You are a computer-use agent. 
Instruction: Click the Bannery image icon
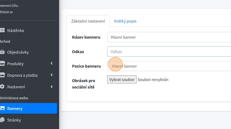click(2, 108)
